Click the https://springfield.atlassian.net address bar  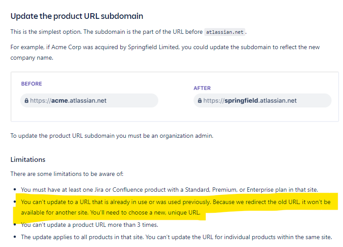(x=262, y=100)
